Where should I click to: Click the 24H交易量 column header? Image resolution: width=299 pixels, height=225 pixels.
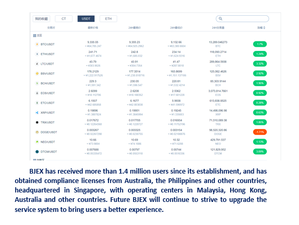pos(218,28)
